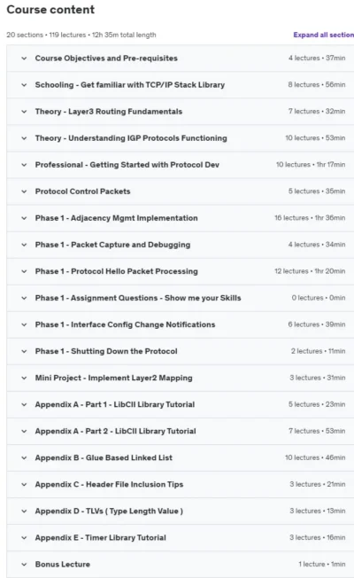Screen dimensions: 354x578
Task: Expand chevron for Appendix D TLVs section
Action: (24, 511)
